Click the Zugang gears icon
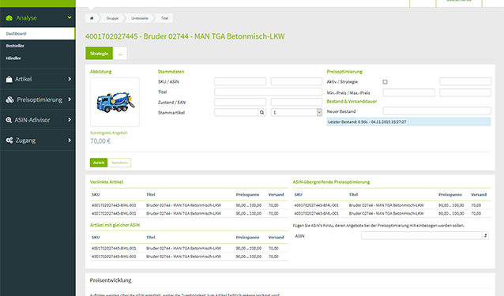 9,141
